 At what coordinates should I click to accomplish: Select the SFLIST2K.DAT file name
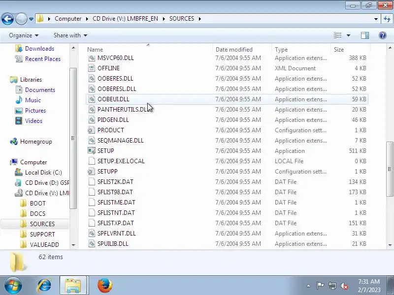click(115, 181)
